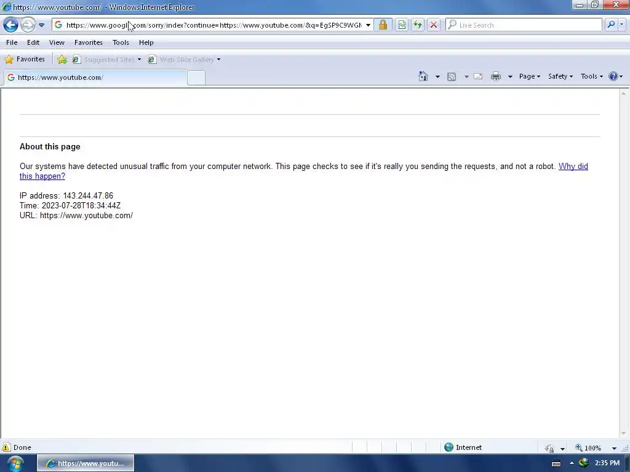
Task: Expand the Print dropdown arrow
Action: click(510, 76)
